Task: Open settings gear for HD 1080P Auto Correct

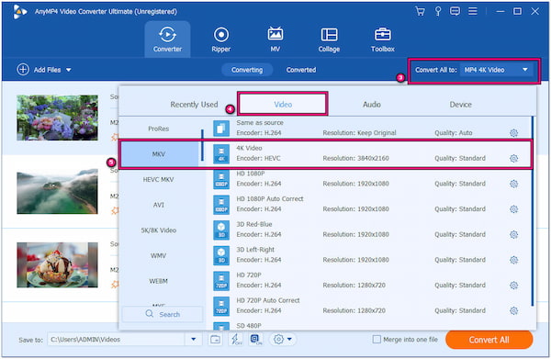Action: pyautogui.click(x=513, y=209)
